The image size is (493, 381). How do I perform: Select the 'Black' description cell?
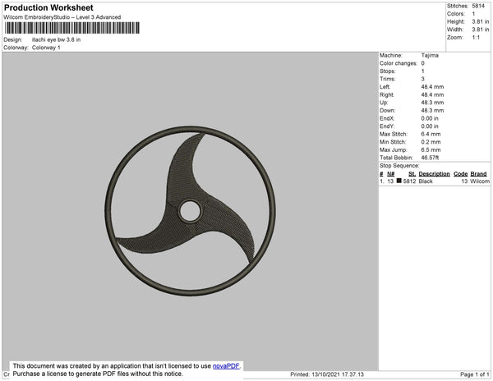[x=426, y=181]
